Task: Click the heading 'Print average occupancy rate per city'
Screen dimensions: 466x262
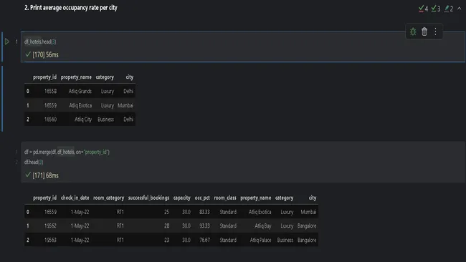Action: (x=74, y=8)
